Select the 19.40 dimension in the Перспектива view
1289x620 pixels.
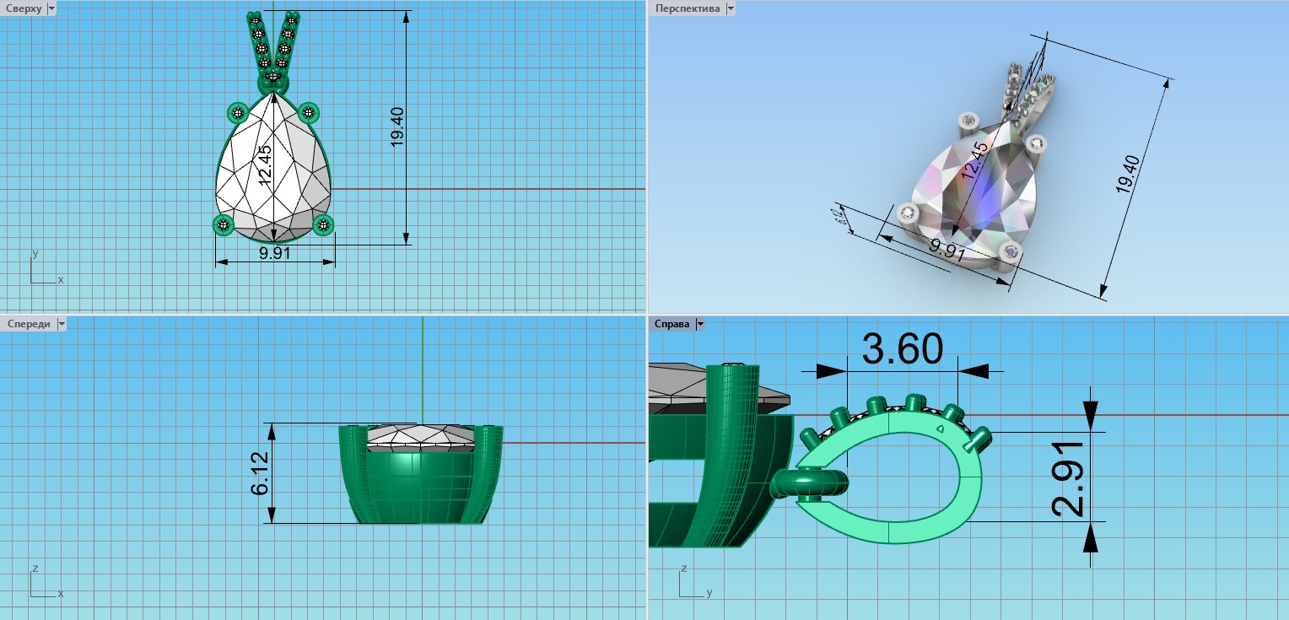tap(1129, 175)
